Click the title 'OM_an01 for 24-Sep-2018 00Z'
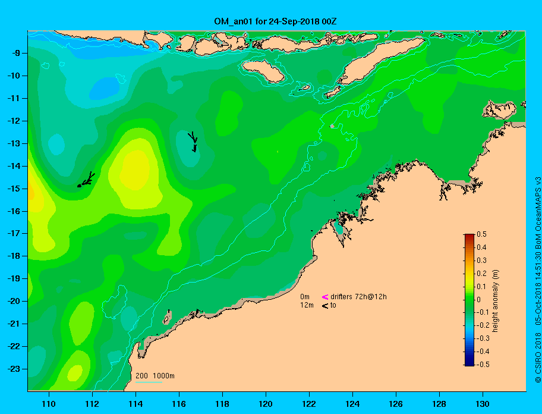 tap(276, 21)
